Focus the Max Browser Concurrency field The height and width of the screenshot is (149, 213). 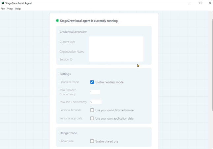tap(95, 92)
